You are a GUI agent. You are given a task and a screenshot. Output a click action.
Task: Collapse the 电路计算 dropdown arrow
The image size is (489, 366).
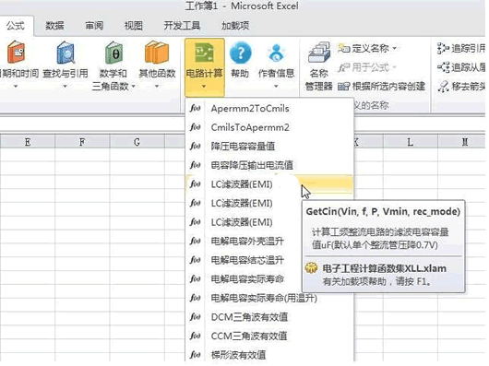pos(204,87)
